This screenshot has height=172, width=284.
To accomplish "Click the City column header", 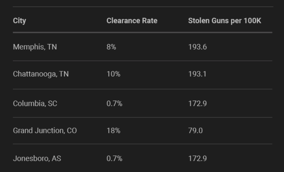I will 19,21.
